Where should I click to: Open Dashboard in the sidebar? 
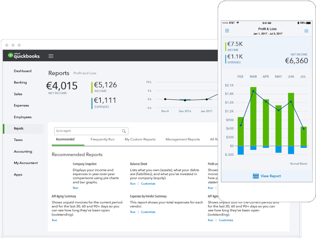pos(23,71)
